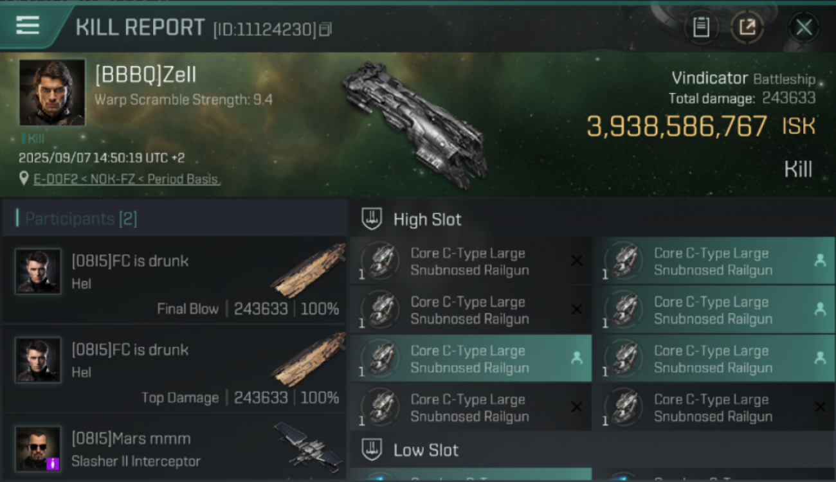Viewport: 836px width, 482px height.
Task: Select the Participants [2] tab
Action: (x=80, y=219)
